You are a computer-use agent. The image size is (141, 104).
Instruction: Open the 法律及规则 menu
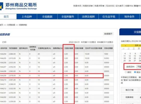[88, 17]
